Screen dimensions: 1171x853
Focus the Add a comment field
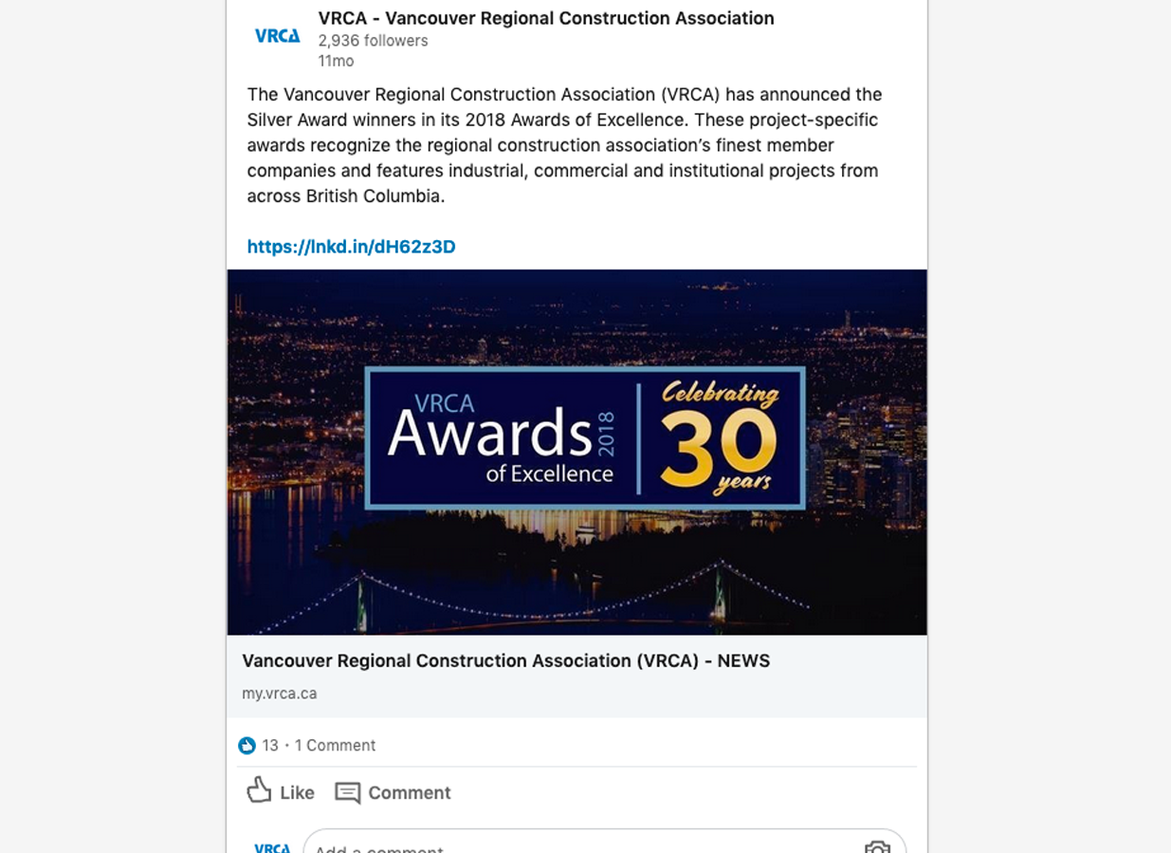point(569,846)
